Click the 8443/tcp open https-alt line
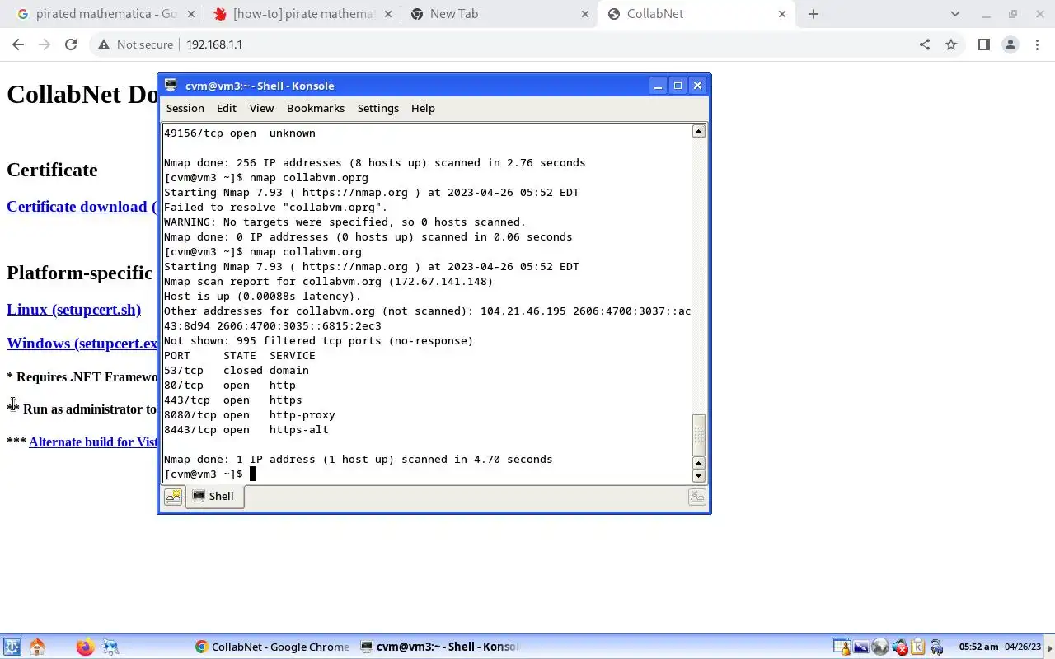 246,429
